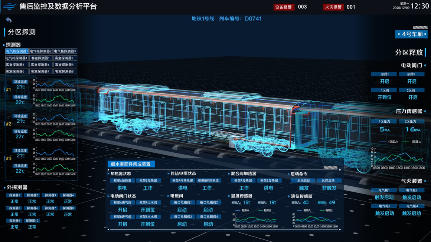The width and height of the screenshot is (431, 242).
Task: Toggle the 总阀1 electric valve
Action: [385, 74]
